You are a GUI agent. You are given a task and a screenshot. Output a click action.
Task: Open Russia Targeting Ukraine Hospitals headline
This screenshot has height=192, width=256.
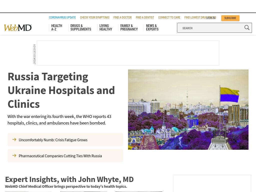point(61,90)
